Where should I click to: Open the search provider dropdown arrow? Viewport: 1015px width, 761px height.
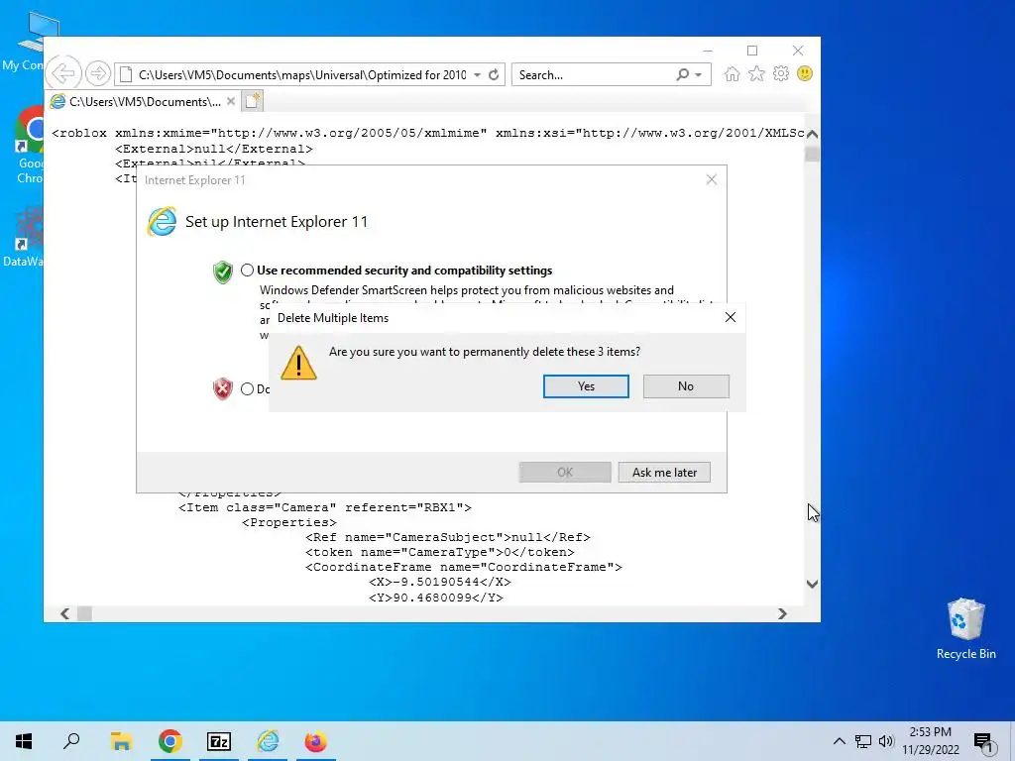click(x=699, y=75)
